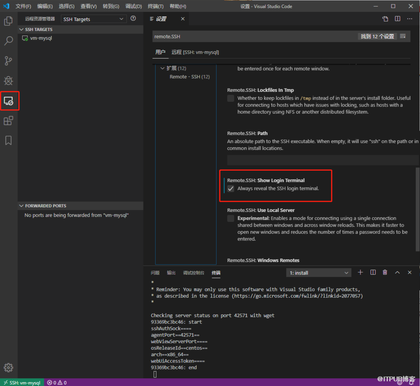Open the SSH Targets dropdown

pyautogui.click(x=93, y=18)
